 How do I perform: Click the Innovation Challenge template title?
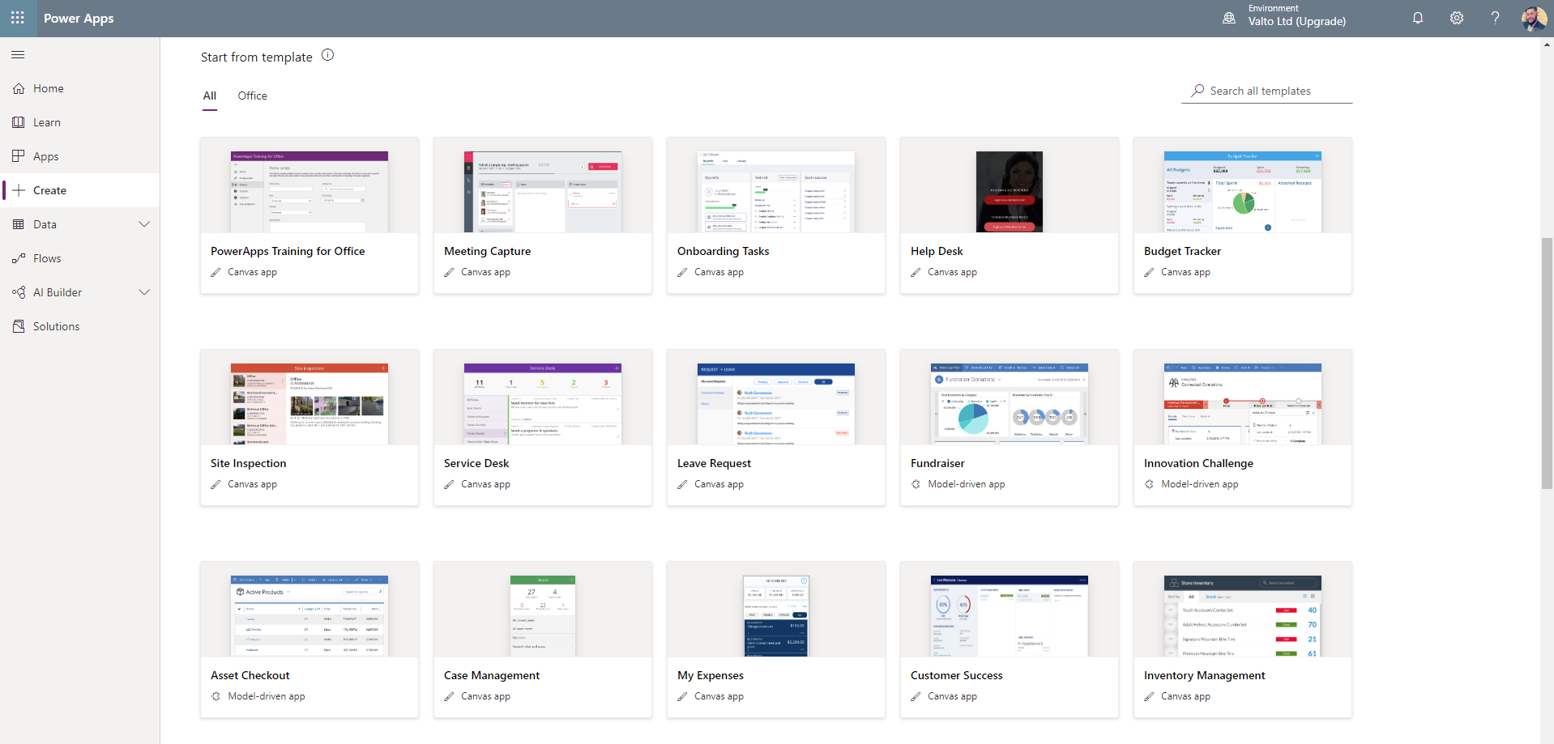tap(1198, 463)
